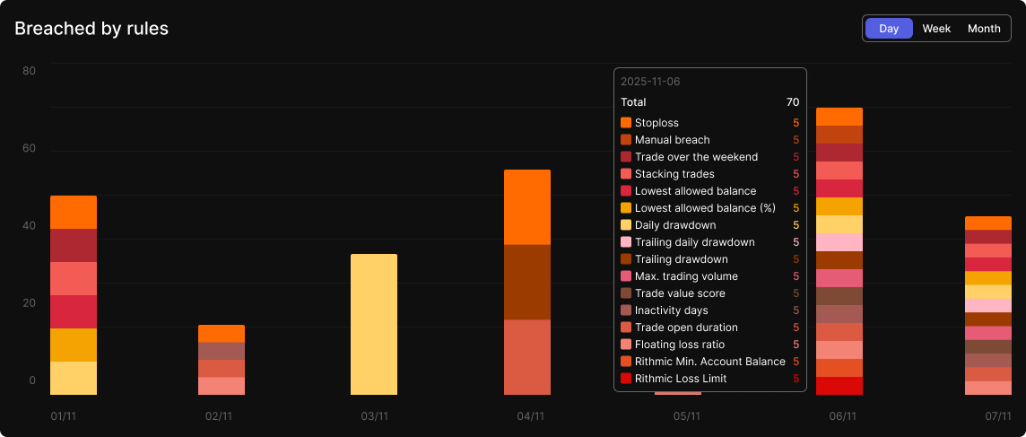The height and width of the screenshot is (437, 1026).
Task: Click the yellow bar for 03/11
Action: [374, 324]
